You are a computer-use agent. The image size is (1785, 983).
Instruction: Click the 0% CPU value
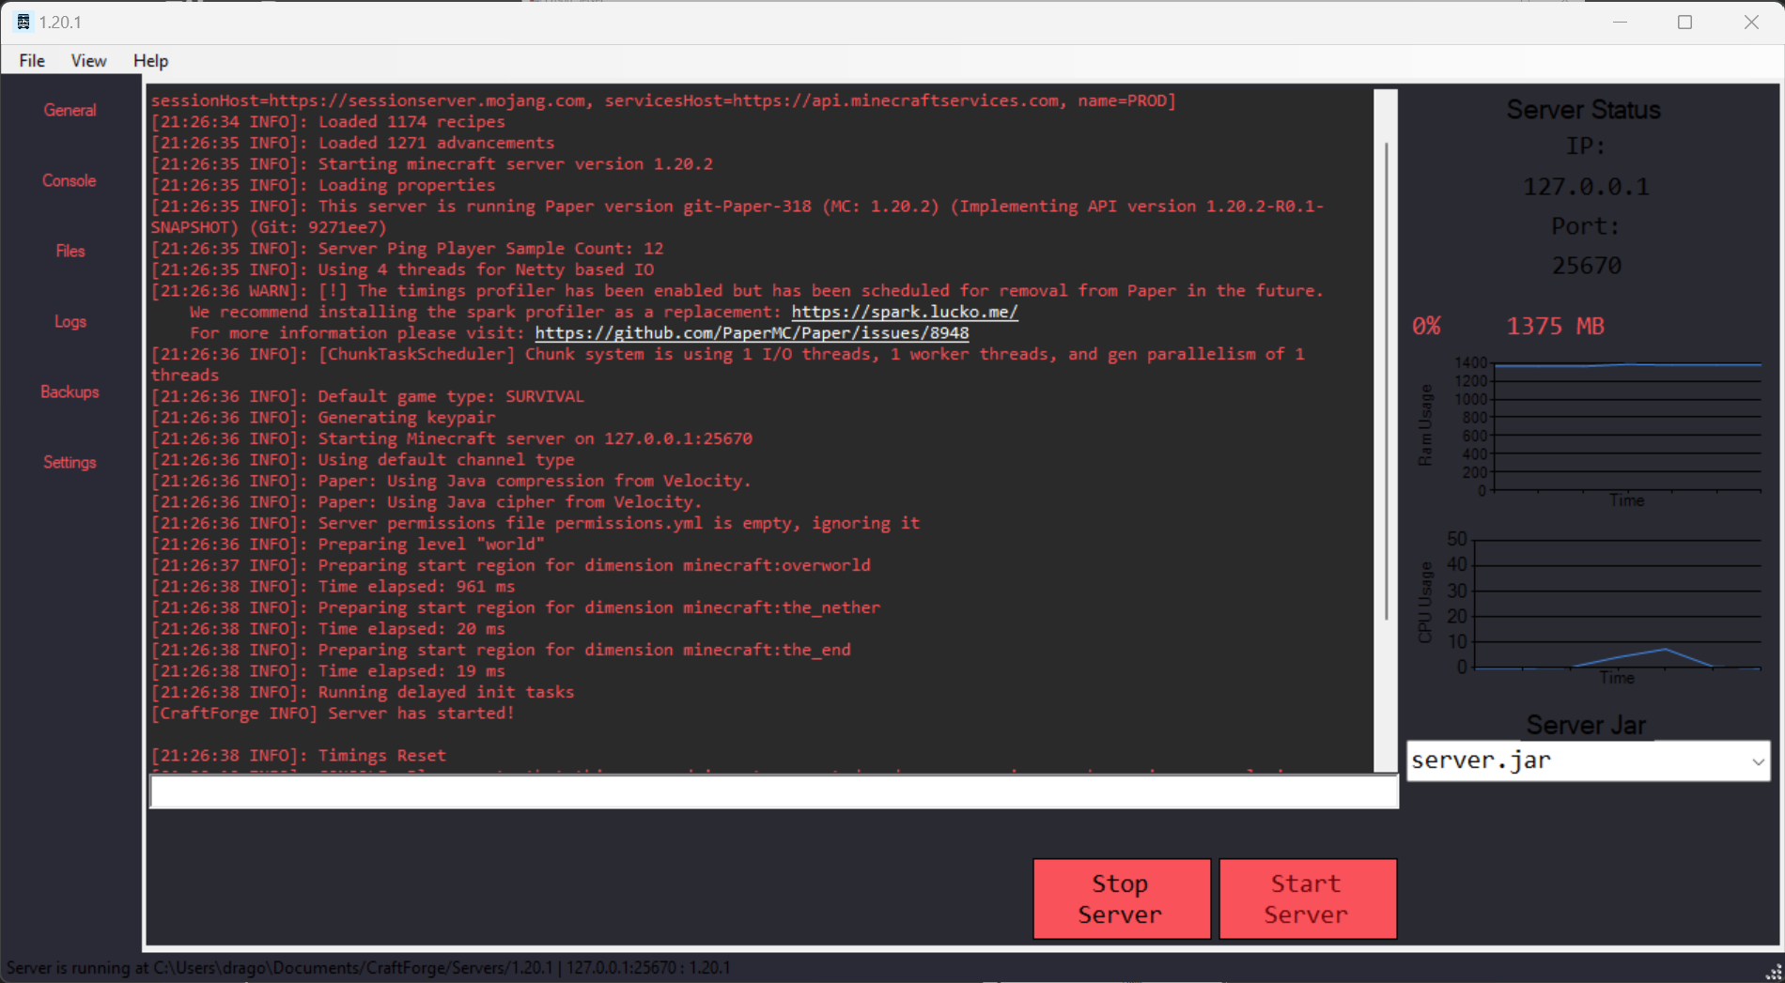click(x=1426, y=326)
